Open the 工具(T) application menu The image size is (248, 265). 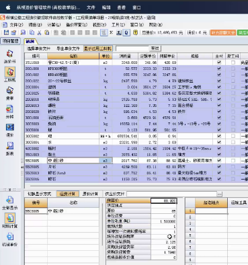[118, 25]
